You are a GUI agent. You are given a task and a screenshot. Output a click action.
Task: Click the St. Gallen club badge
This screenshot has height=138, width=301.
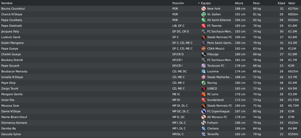coord(204,14)
